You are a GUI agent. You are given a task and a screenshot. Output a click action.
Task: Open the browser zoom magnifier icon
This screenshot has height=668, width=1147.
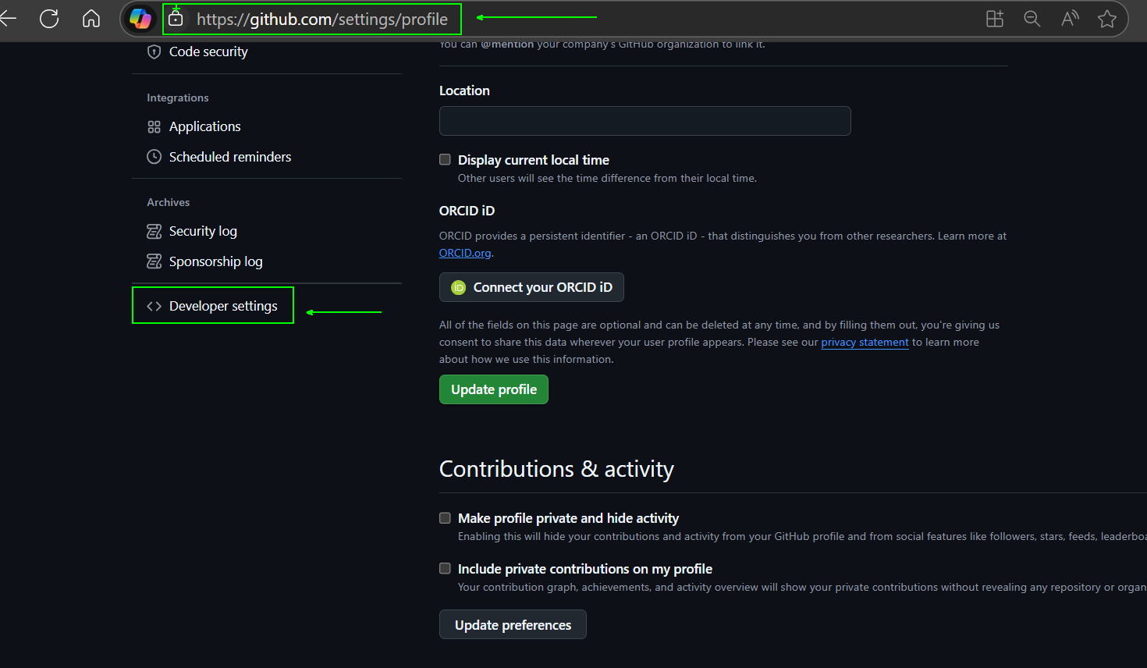click(1032, 19)
